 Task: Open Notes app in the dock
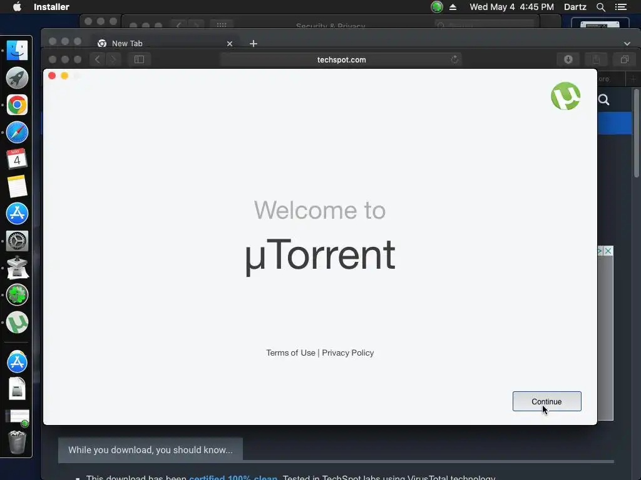[x=17, y=186]
